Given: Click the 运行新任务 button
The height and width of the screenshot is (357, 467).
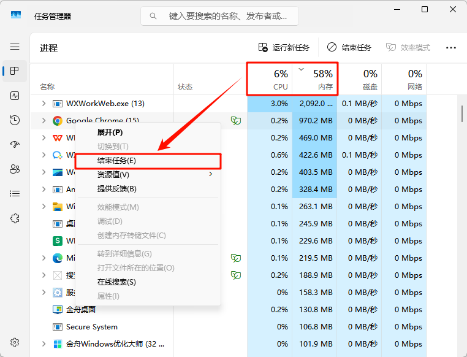Looking at the screenshot, I should click(x=284, y=47).
